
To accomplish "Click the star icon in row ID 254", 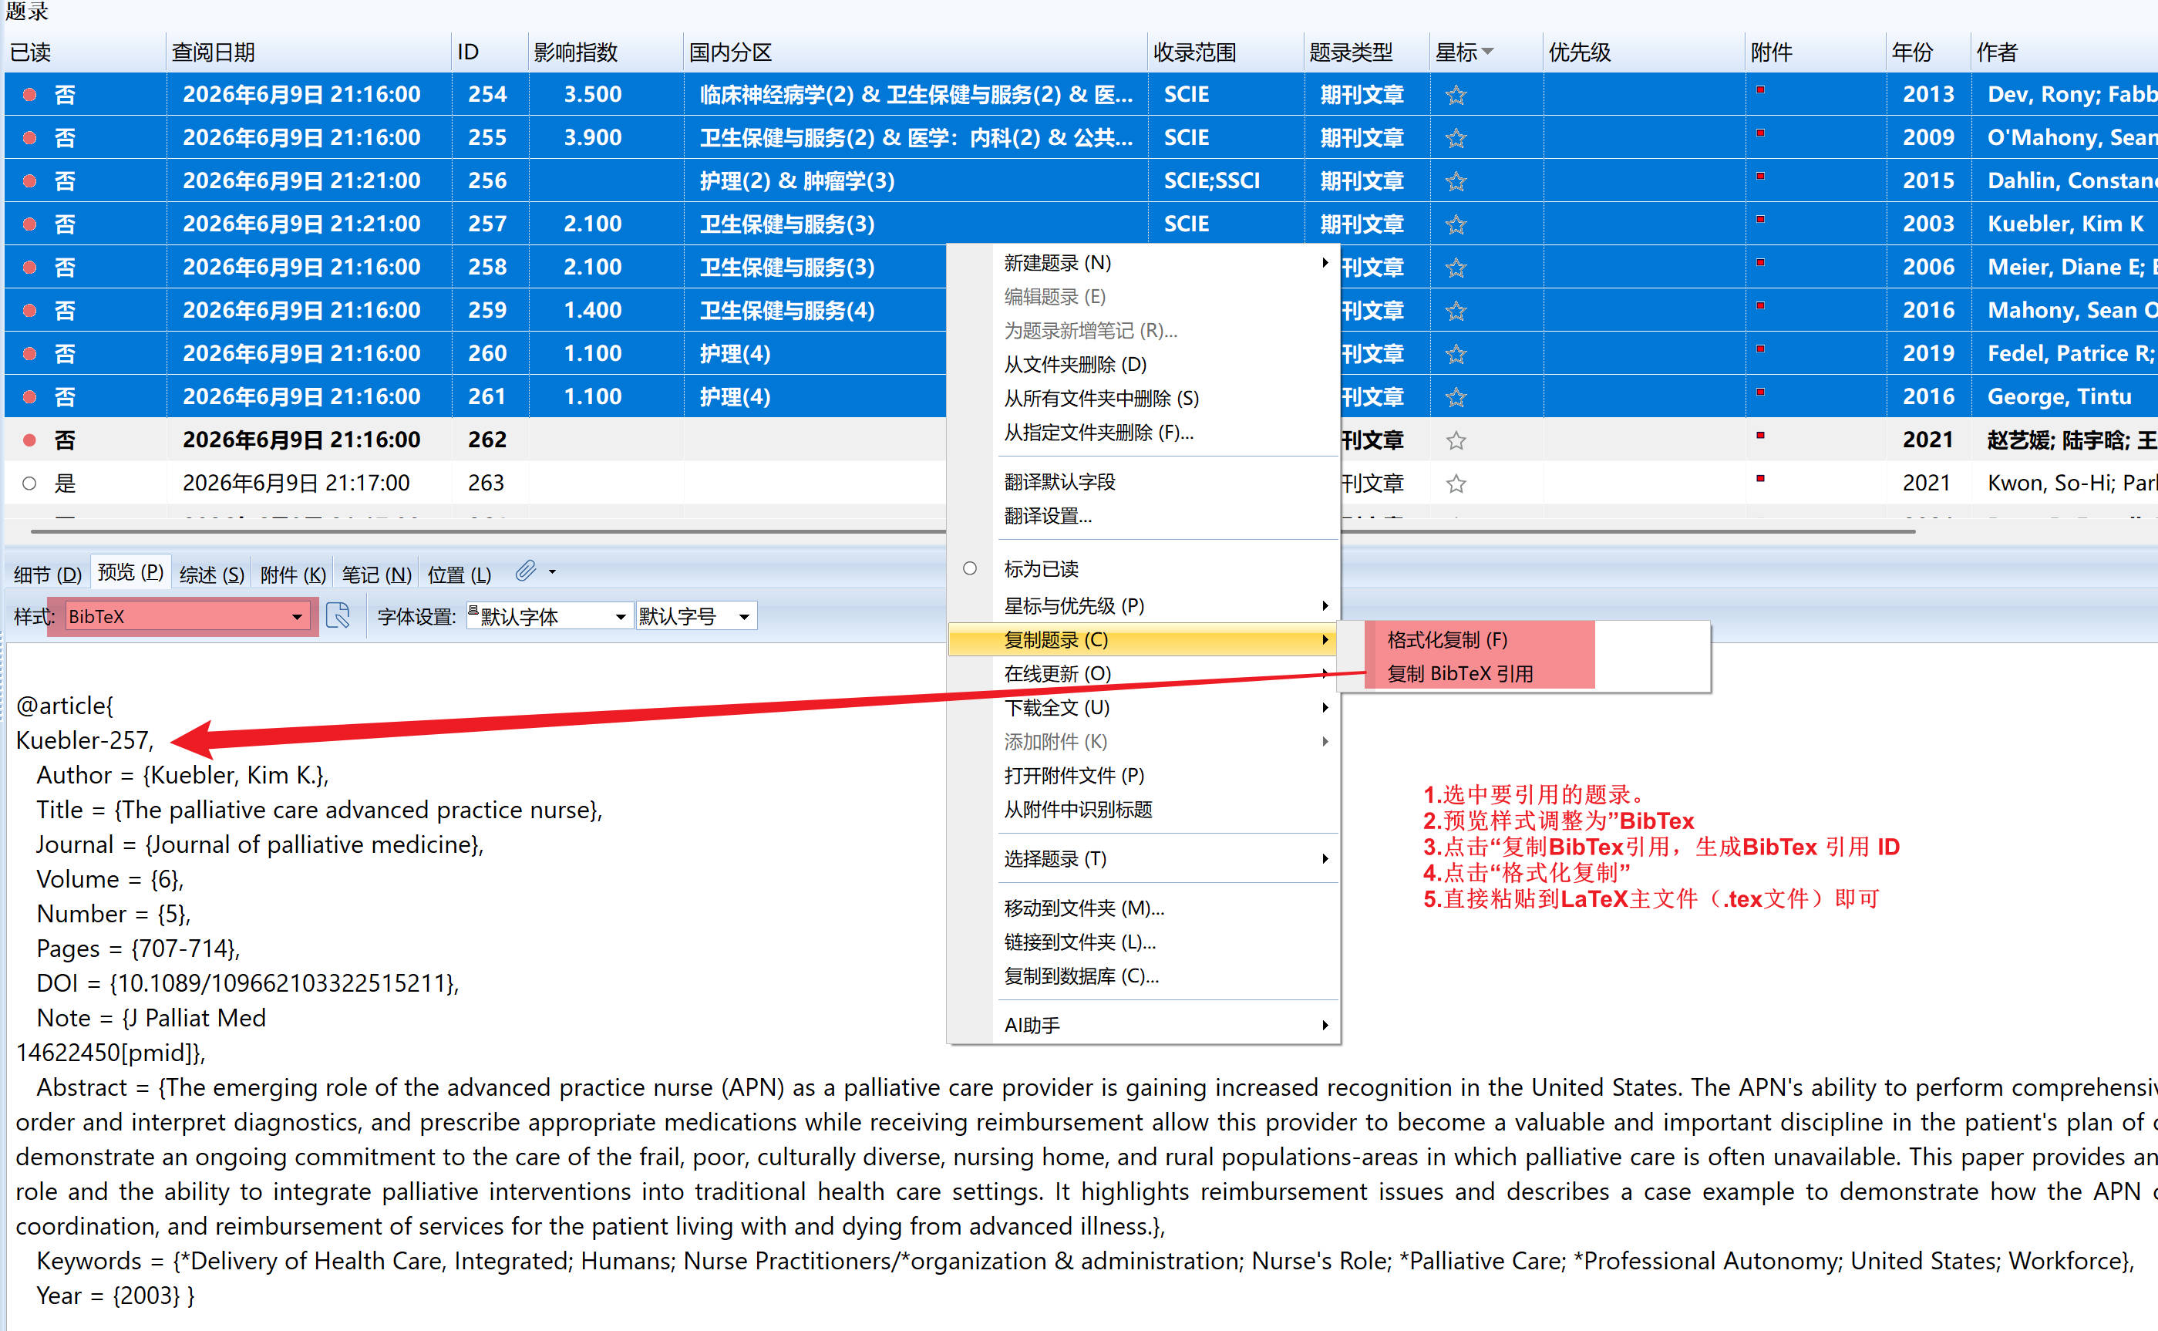I will click(1456, 95).
